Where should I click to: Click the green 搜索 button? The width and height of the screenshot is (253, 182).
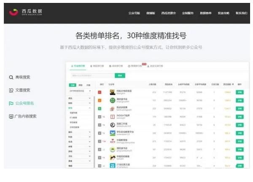point(121,76)
